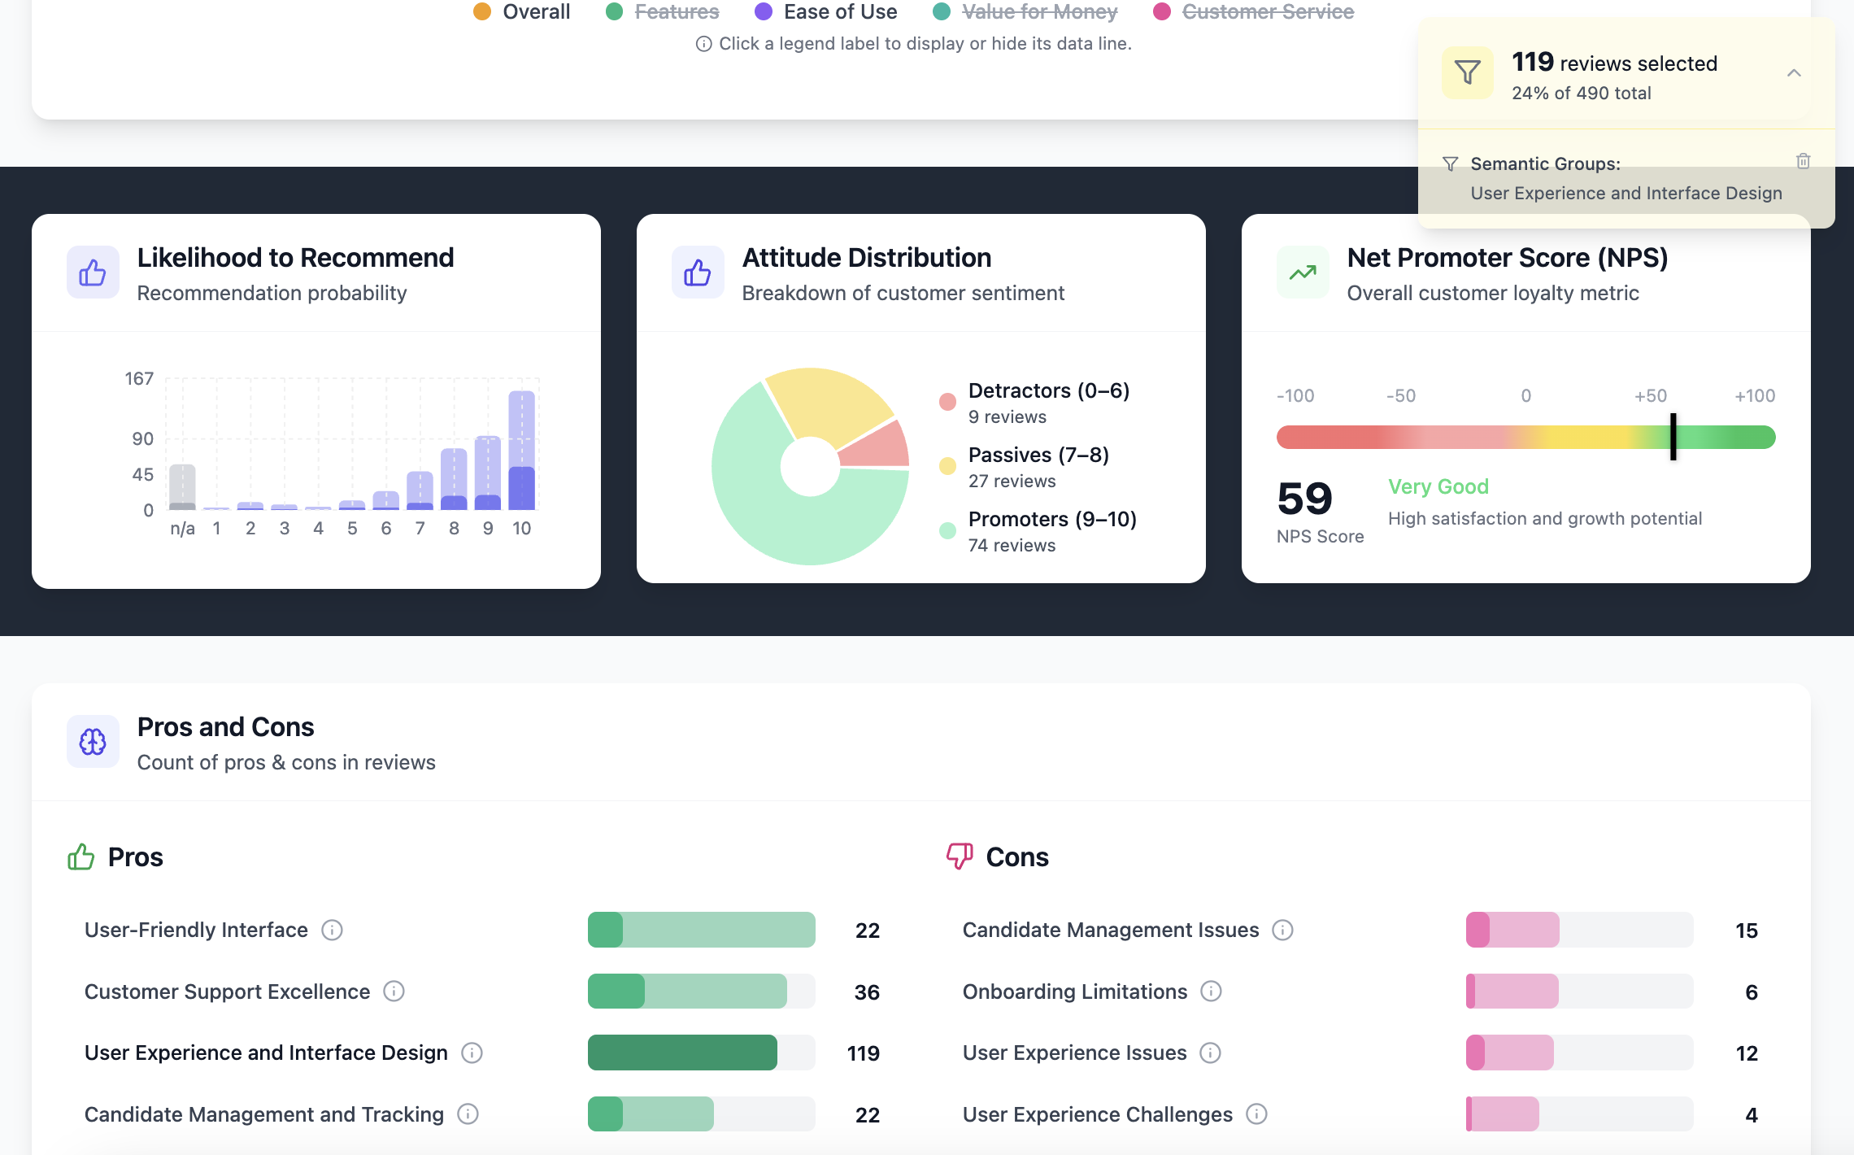Show the Value for Money legend line
This screenshot has width=1854, height=1155.
[x=1039, y=12]
